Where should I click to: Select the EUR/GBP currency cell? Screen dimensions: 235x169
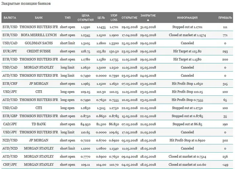coord(10,116)
